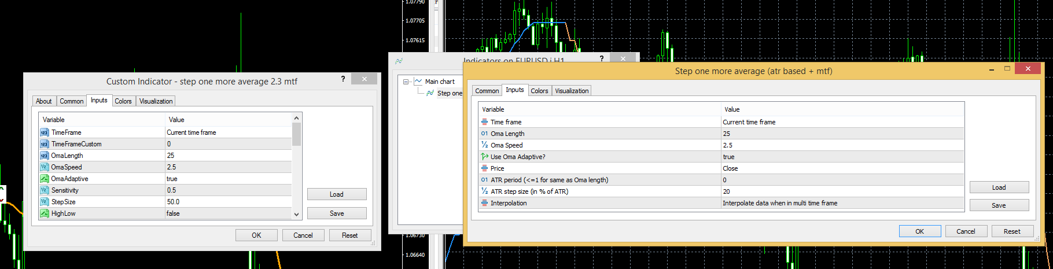Click the indicators list window title icon

point(399,60)
